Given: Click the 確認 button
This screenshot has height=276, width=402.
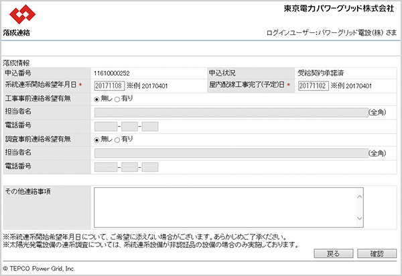Looking at the screenshot, I should [x=377, y=254].
